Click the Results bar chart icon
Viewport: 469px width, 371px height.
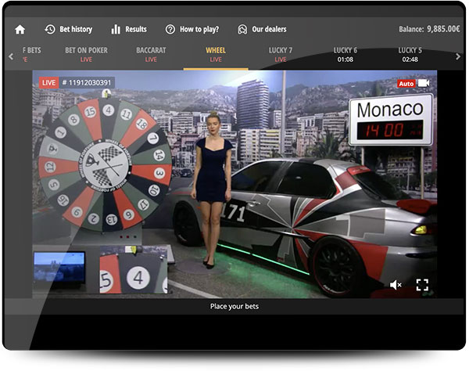pyautogui.click(x=116, y=30)
